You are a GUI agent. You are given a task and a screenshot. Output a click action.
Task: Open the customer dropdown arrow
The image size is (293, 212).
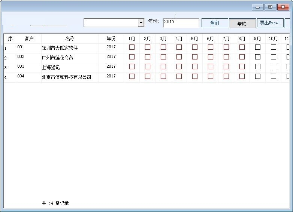point(141,23)
